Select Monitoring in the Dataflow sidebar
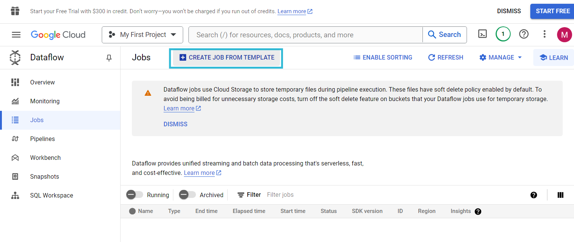The height and width of the screenshot is (242, 574). (44, 101)
